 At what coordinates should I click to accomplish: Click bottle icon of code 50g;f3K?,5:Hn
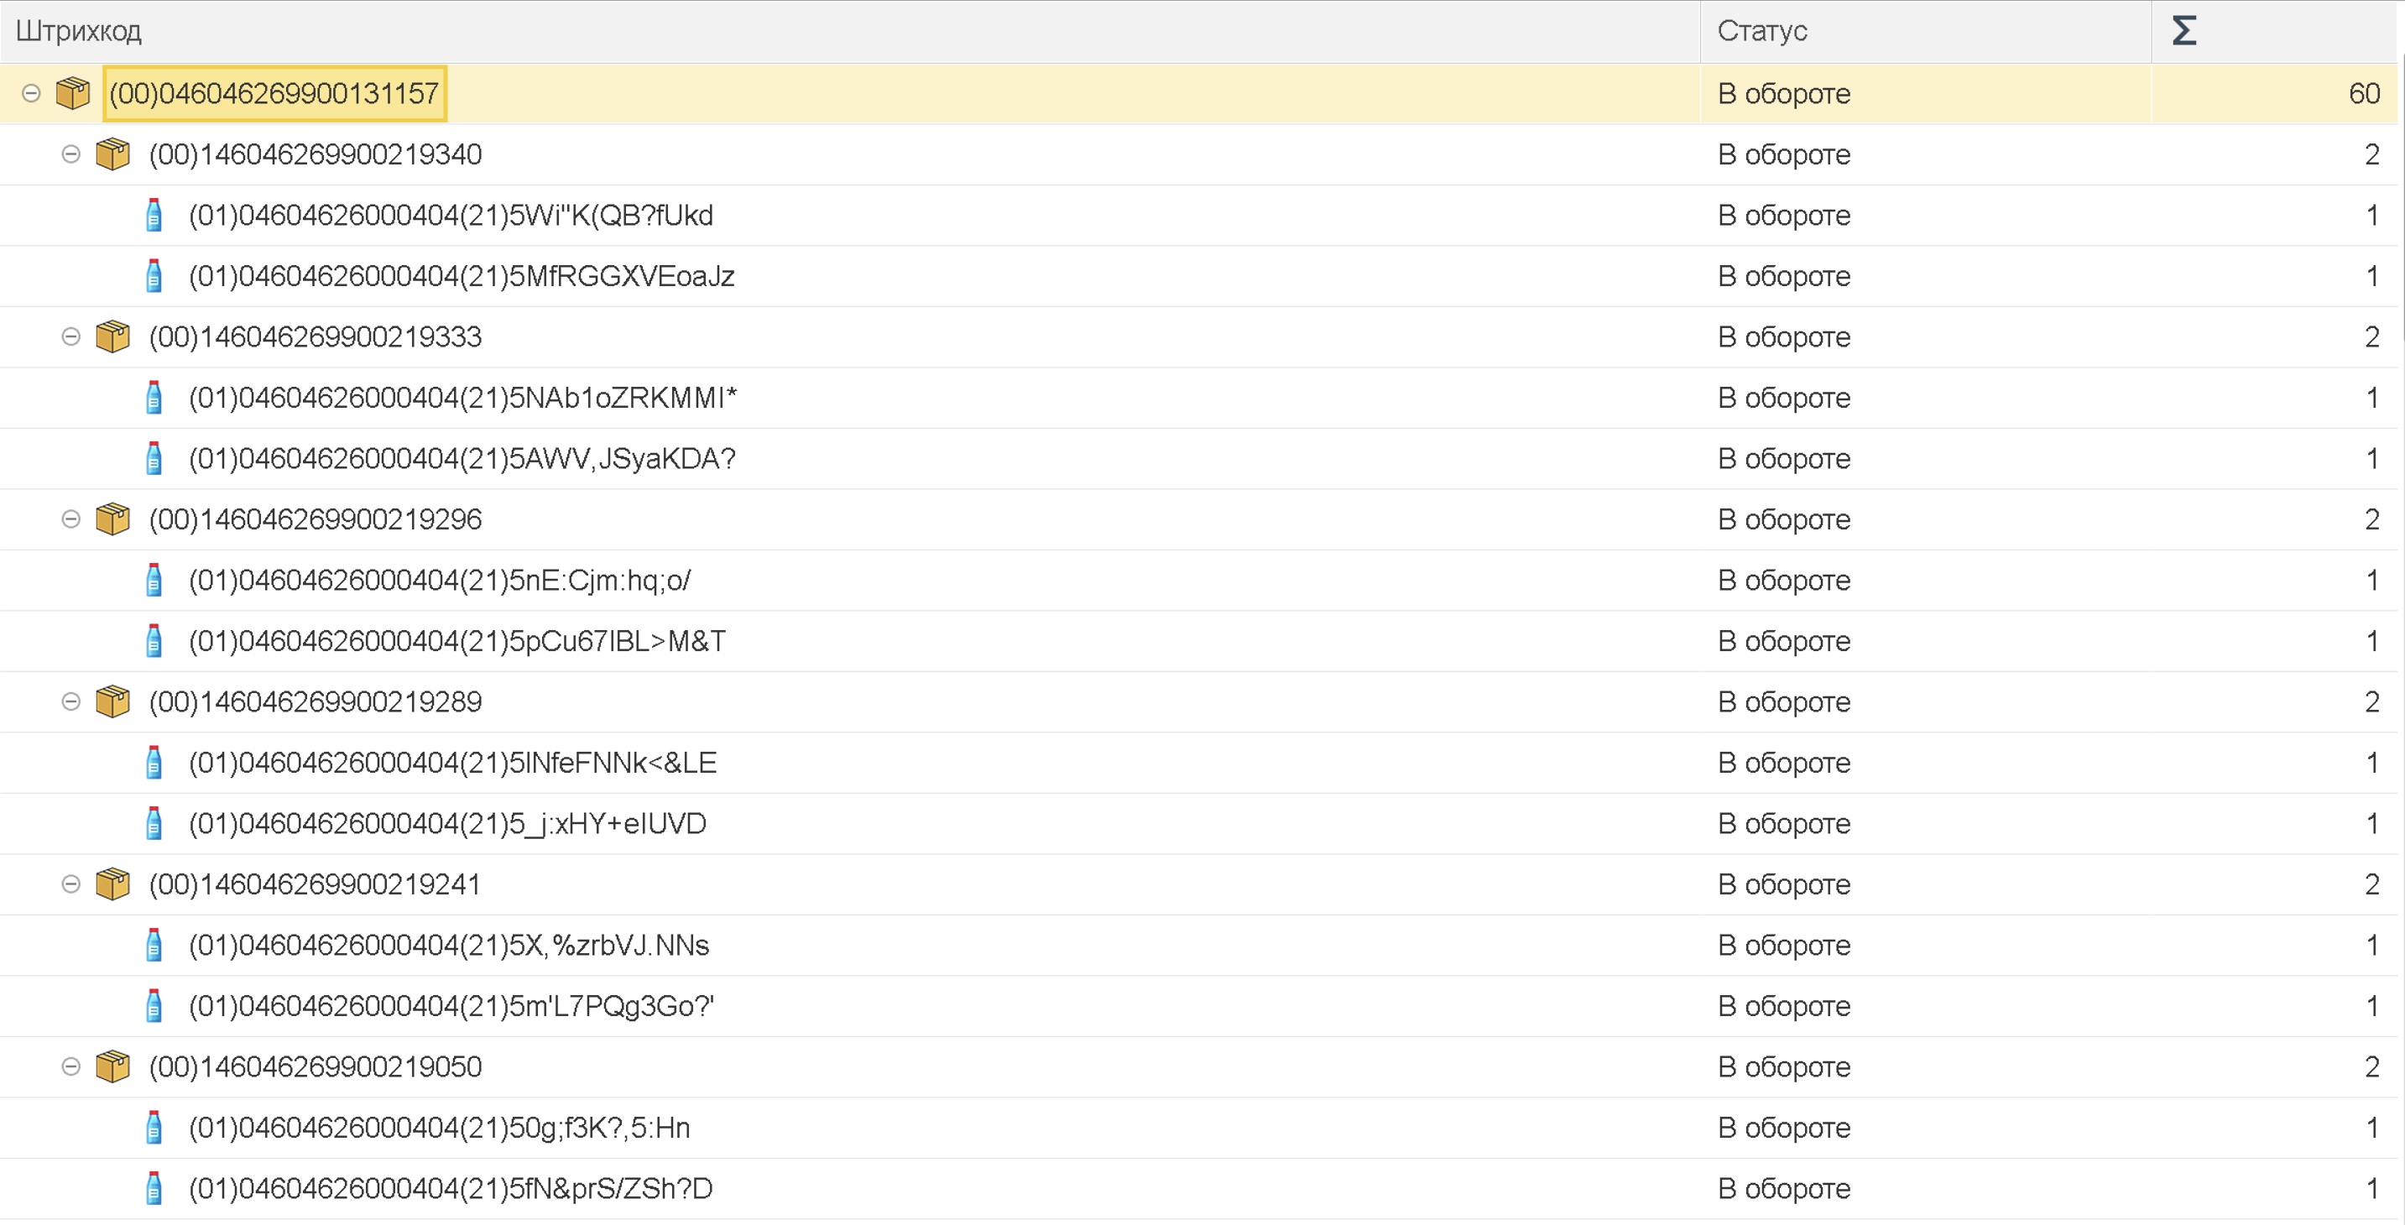point(154,1128)
